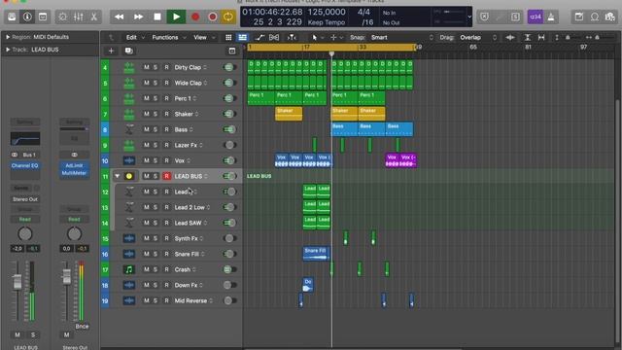Start playback with the green Play button

click(x=176, y=17)
